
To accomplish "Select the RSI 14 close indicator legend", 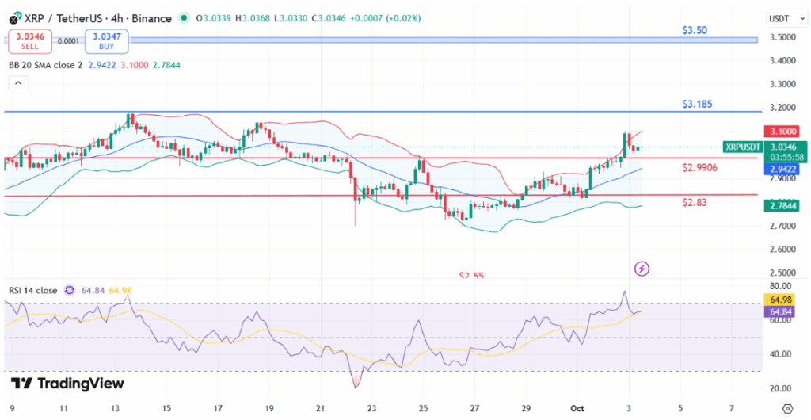I will 33,291.
